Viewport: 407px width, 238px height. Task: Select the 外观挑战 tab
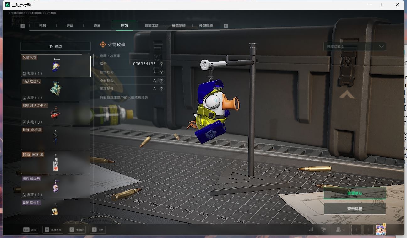pyautogui.click(x=206, y=26)
